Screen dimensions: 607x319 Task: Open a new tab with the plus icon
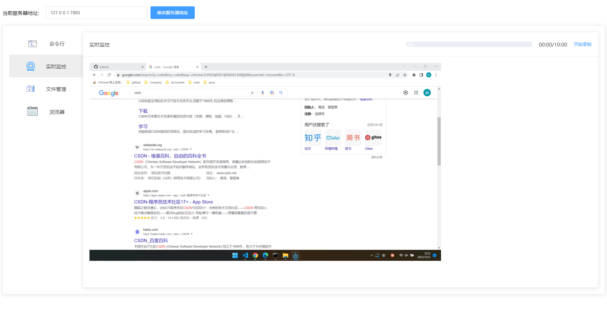[206, 67]
